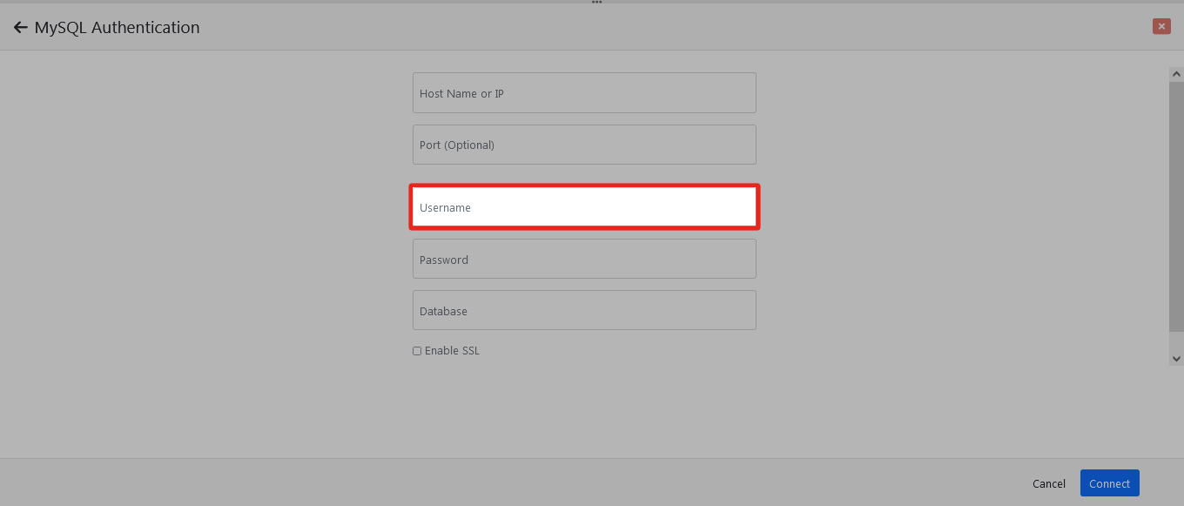Click the "Enable SSL" label text

point(452,351)
